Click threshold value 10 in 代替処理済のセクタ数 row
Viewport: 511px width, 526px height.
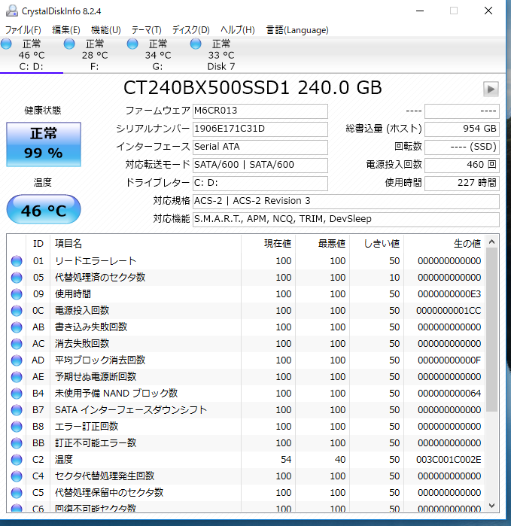[x=394, y=278]
